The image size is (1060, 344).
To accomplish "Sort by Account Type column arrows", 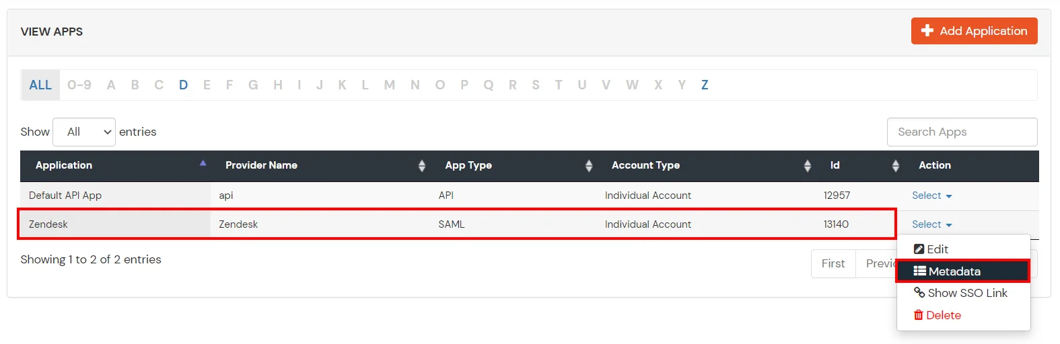I will 807,165.
